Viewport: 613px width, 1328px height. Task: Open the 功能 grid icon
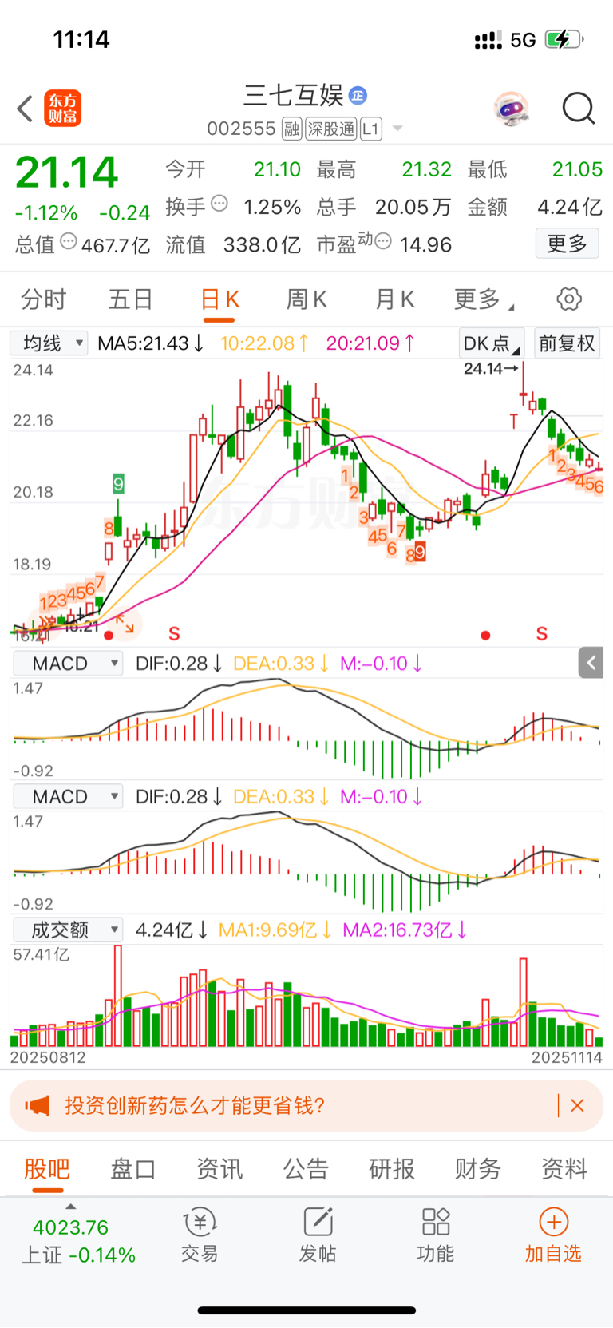436,1222
